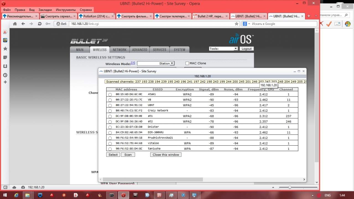Choose the at1 network radio button
The image size is (354, 199).
110,116
